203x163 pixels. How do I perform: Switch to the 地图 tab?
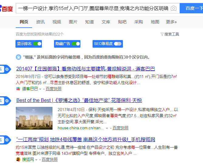(x=155, y=22)
